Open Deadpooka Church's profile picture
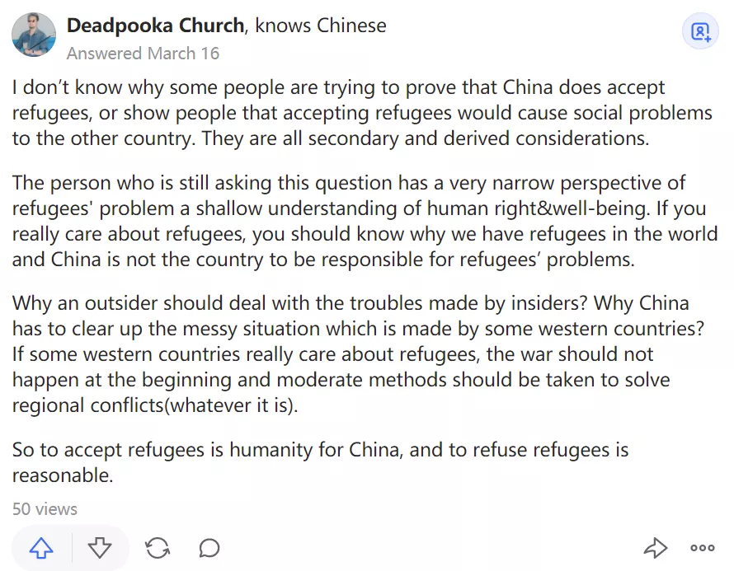This screenshot has width=734, height=571. point(34,35)
